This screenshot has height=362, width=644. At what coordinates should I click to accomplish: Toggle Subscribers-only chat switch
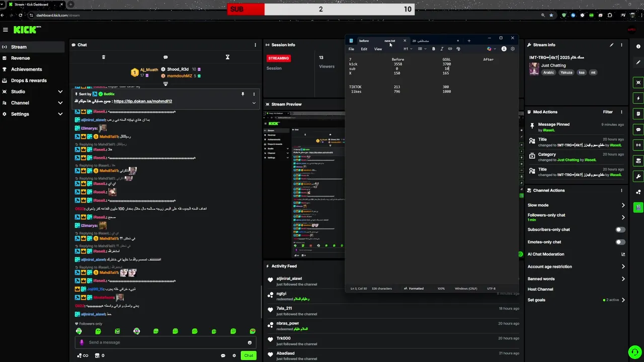point(620,230)
